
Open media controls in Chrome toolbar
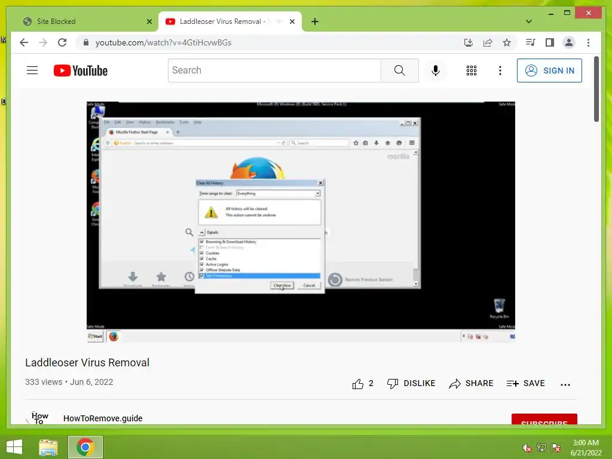coord(530,42)
